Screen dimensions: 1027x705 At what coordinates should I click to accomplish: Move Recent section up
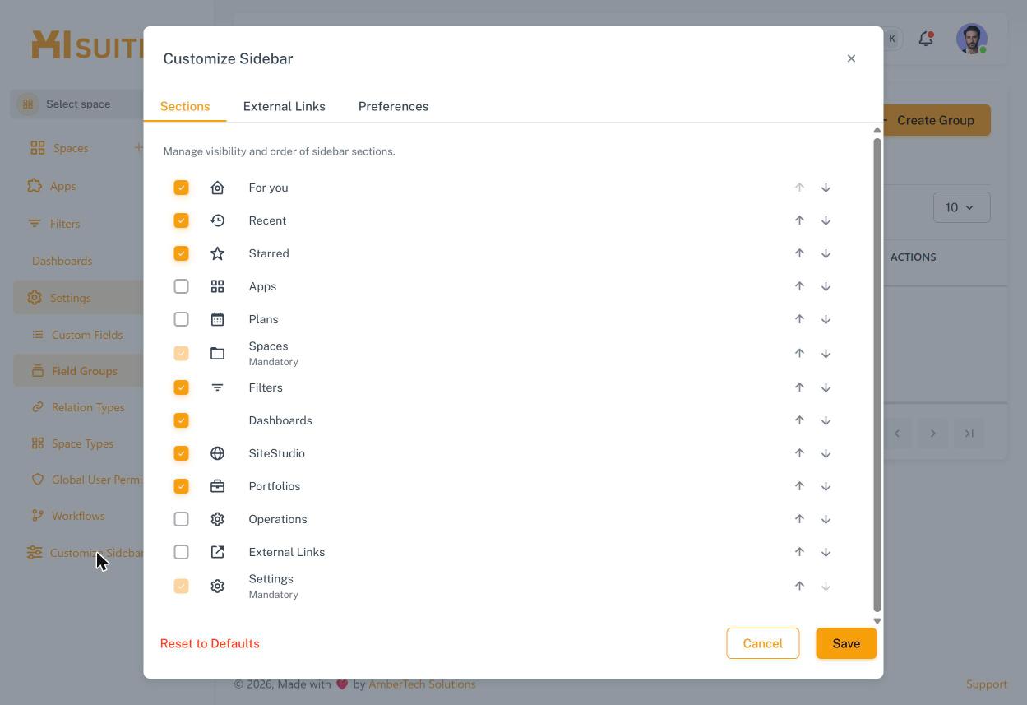(799, 220)
